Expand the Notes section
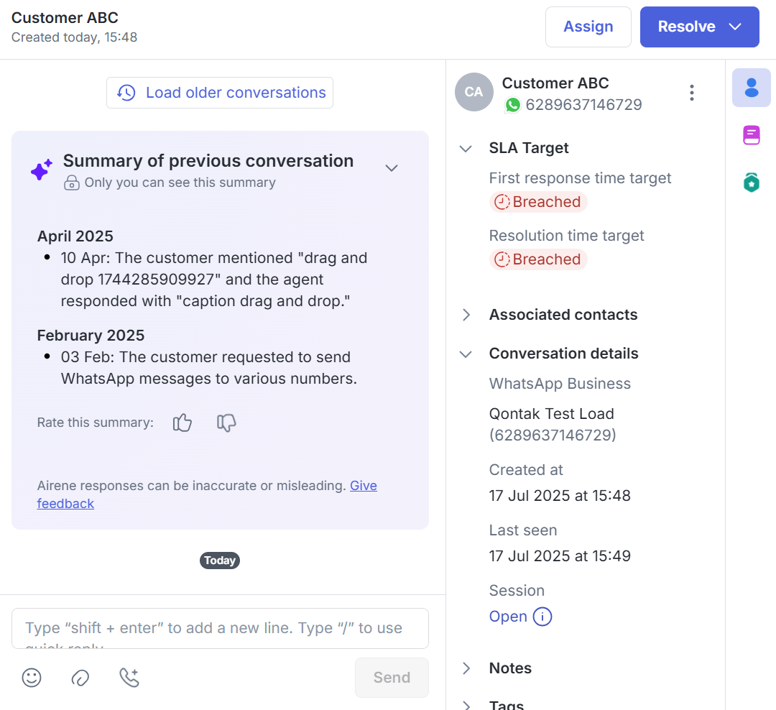Screen dimensions: 776x710 pos(466,668)
